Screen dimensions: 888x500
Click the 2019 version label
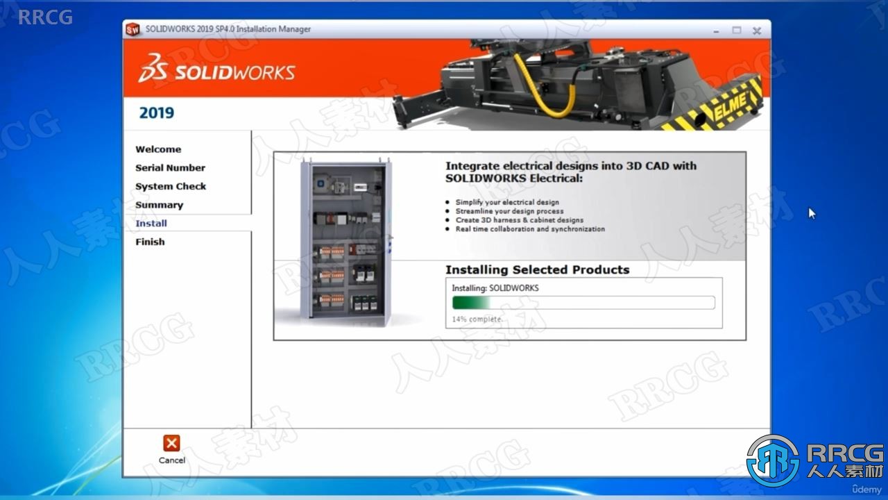(x=157, y=113)
